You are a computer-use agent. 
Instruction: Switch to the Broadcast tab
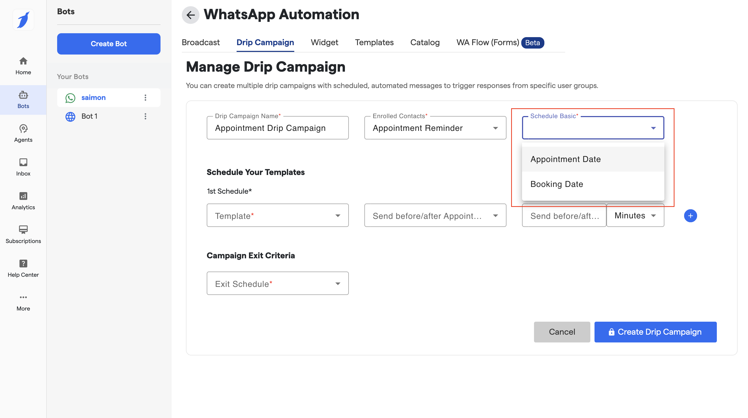pyautogui.click(x=201, y=42)
